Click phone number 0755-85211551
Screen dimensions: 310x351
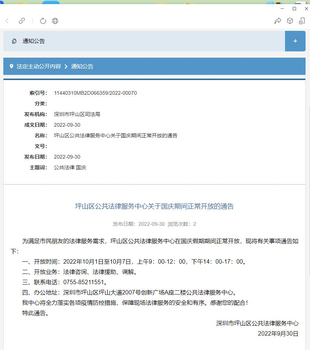pyautogui.click(x=83, y=282)
